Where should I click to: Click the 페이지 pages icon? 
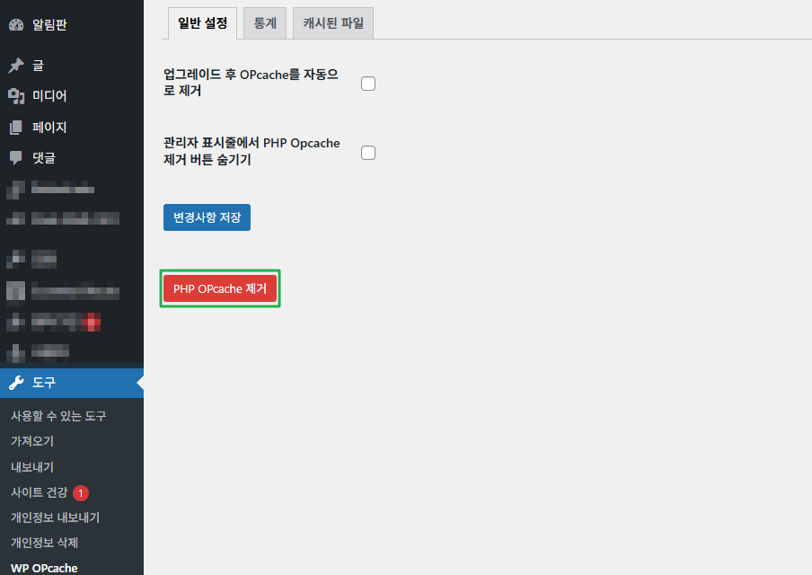tap(16, 127)
